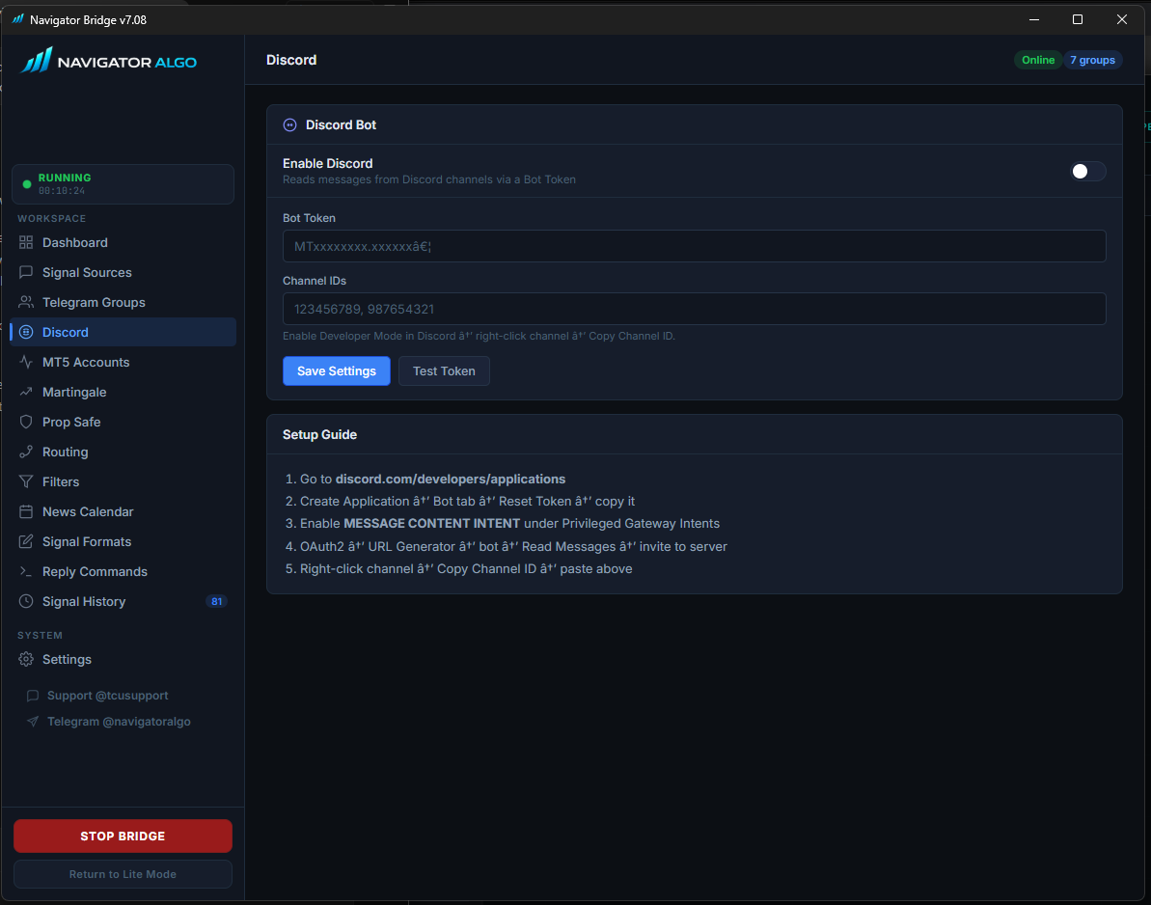Screen dimensions: 1151x905
Task: Click the Dashboard grid icon
Action: pyautogui.click(x=26, y=242)
